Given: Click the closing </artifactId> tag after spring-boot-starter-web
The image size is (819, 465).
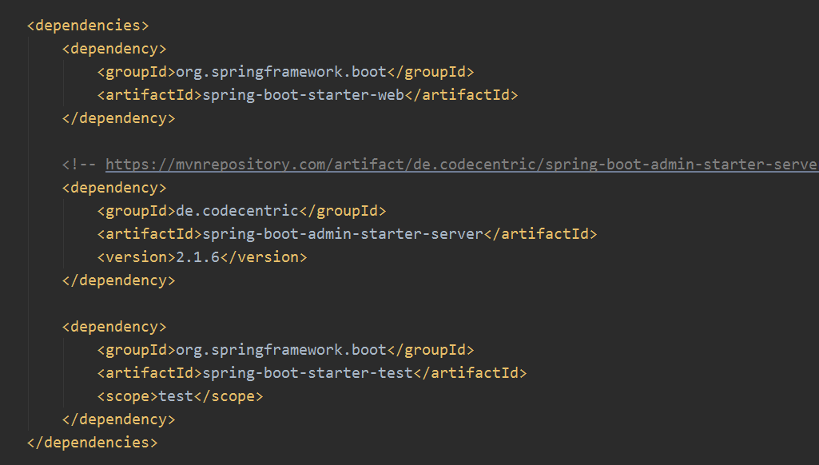Looking at the screenshot, I should 461,95.
